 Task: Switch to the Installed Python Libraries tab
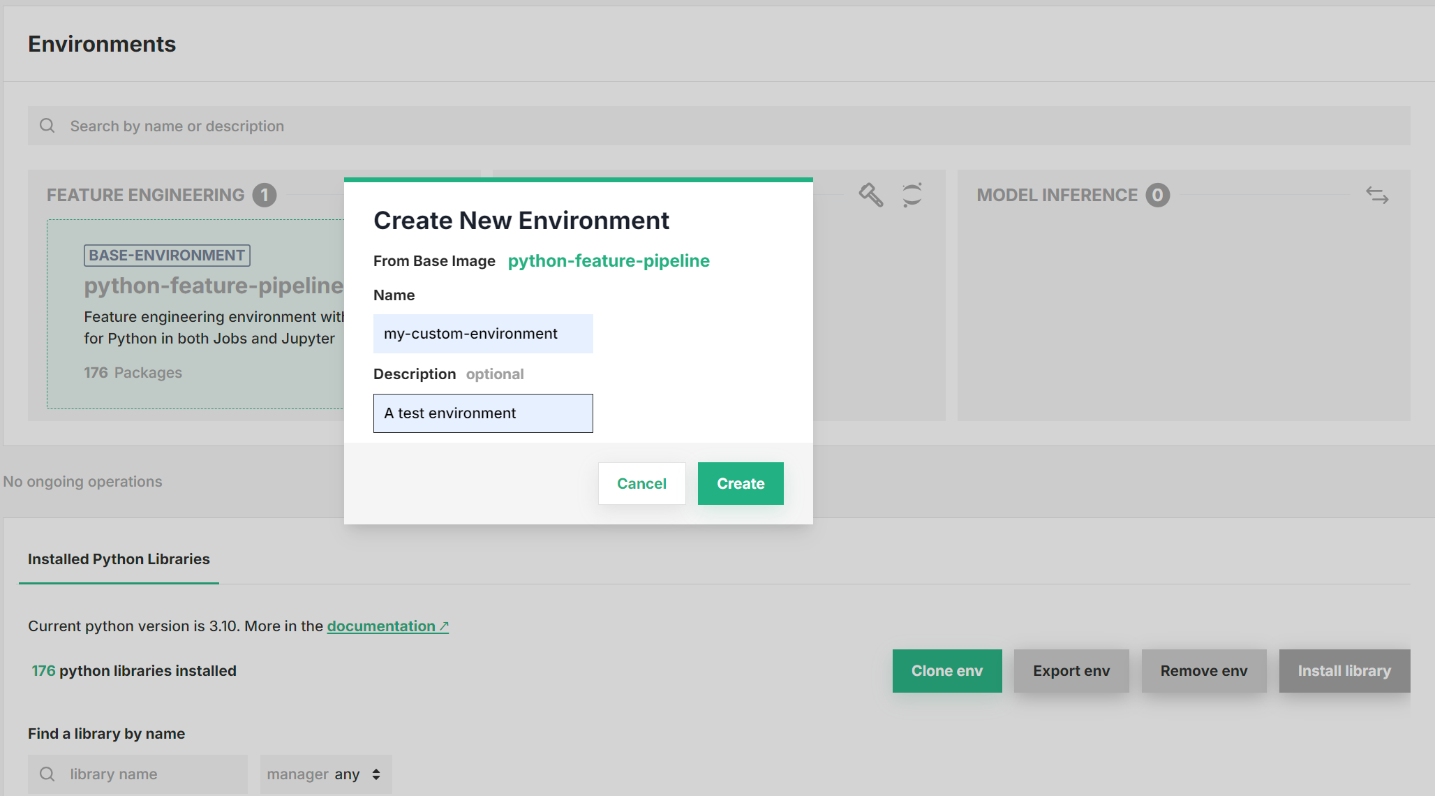coord(118,559)
